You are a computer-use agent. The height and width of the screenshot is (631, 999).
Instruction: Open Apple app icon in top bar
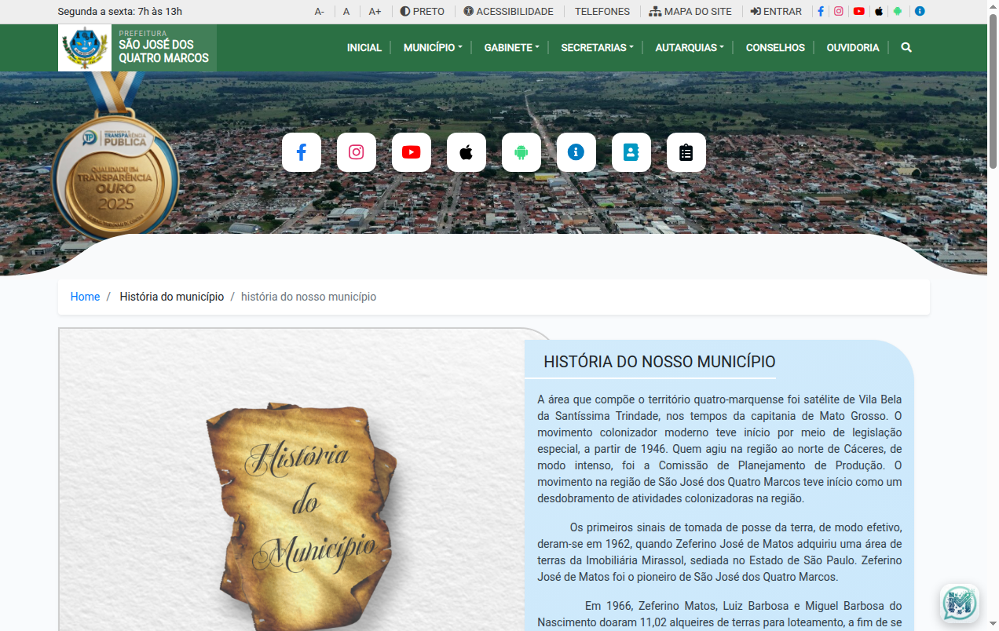[x=879, y=12]
